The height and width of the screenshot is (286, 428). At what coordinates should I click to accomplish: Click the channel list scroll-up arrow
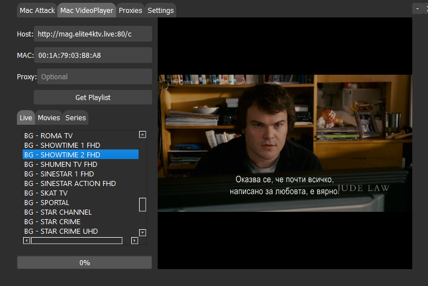click(x=142, y=134)
